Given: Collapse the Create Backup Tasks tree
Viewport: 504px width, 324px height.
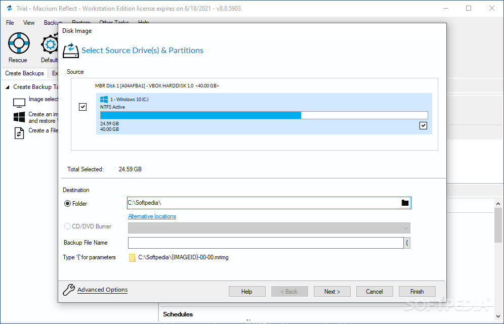Looking at the screenshot, I should 8,87.
